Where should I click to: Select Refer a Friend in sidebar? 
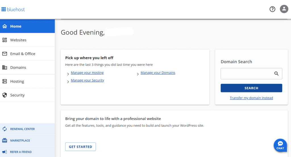[20, 152]
